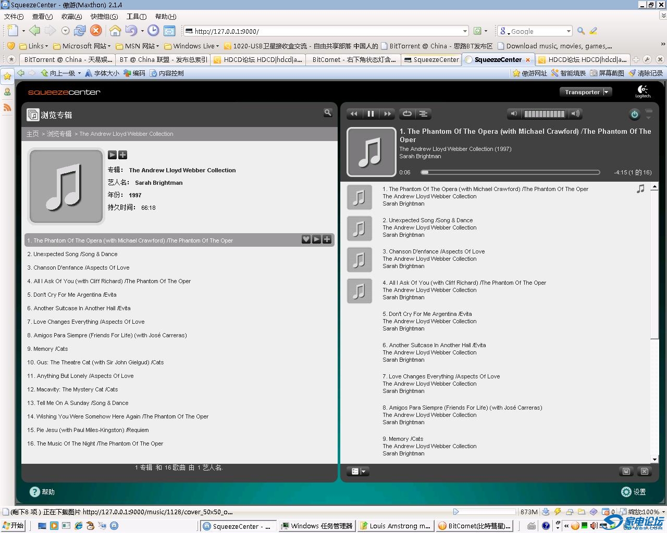The height and width of the screenshot is (533, 667).
Task: Add whole album to playlist with plus icon
Action: (x=123, y=155)
